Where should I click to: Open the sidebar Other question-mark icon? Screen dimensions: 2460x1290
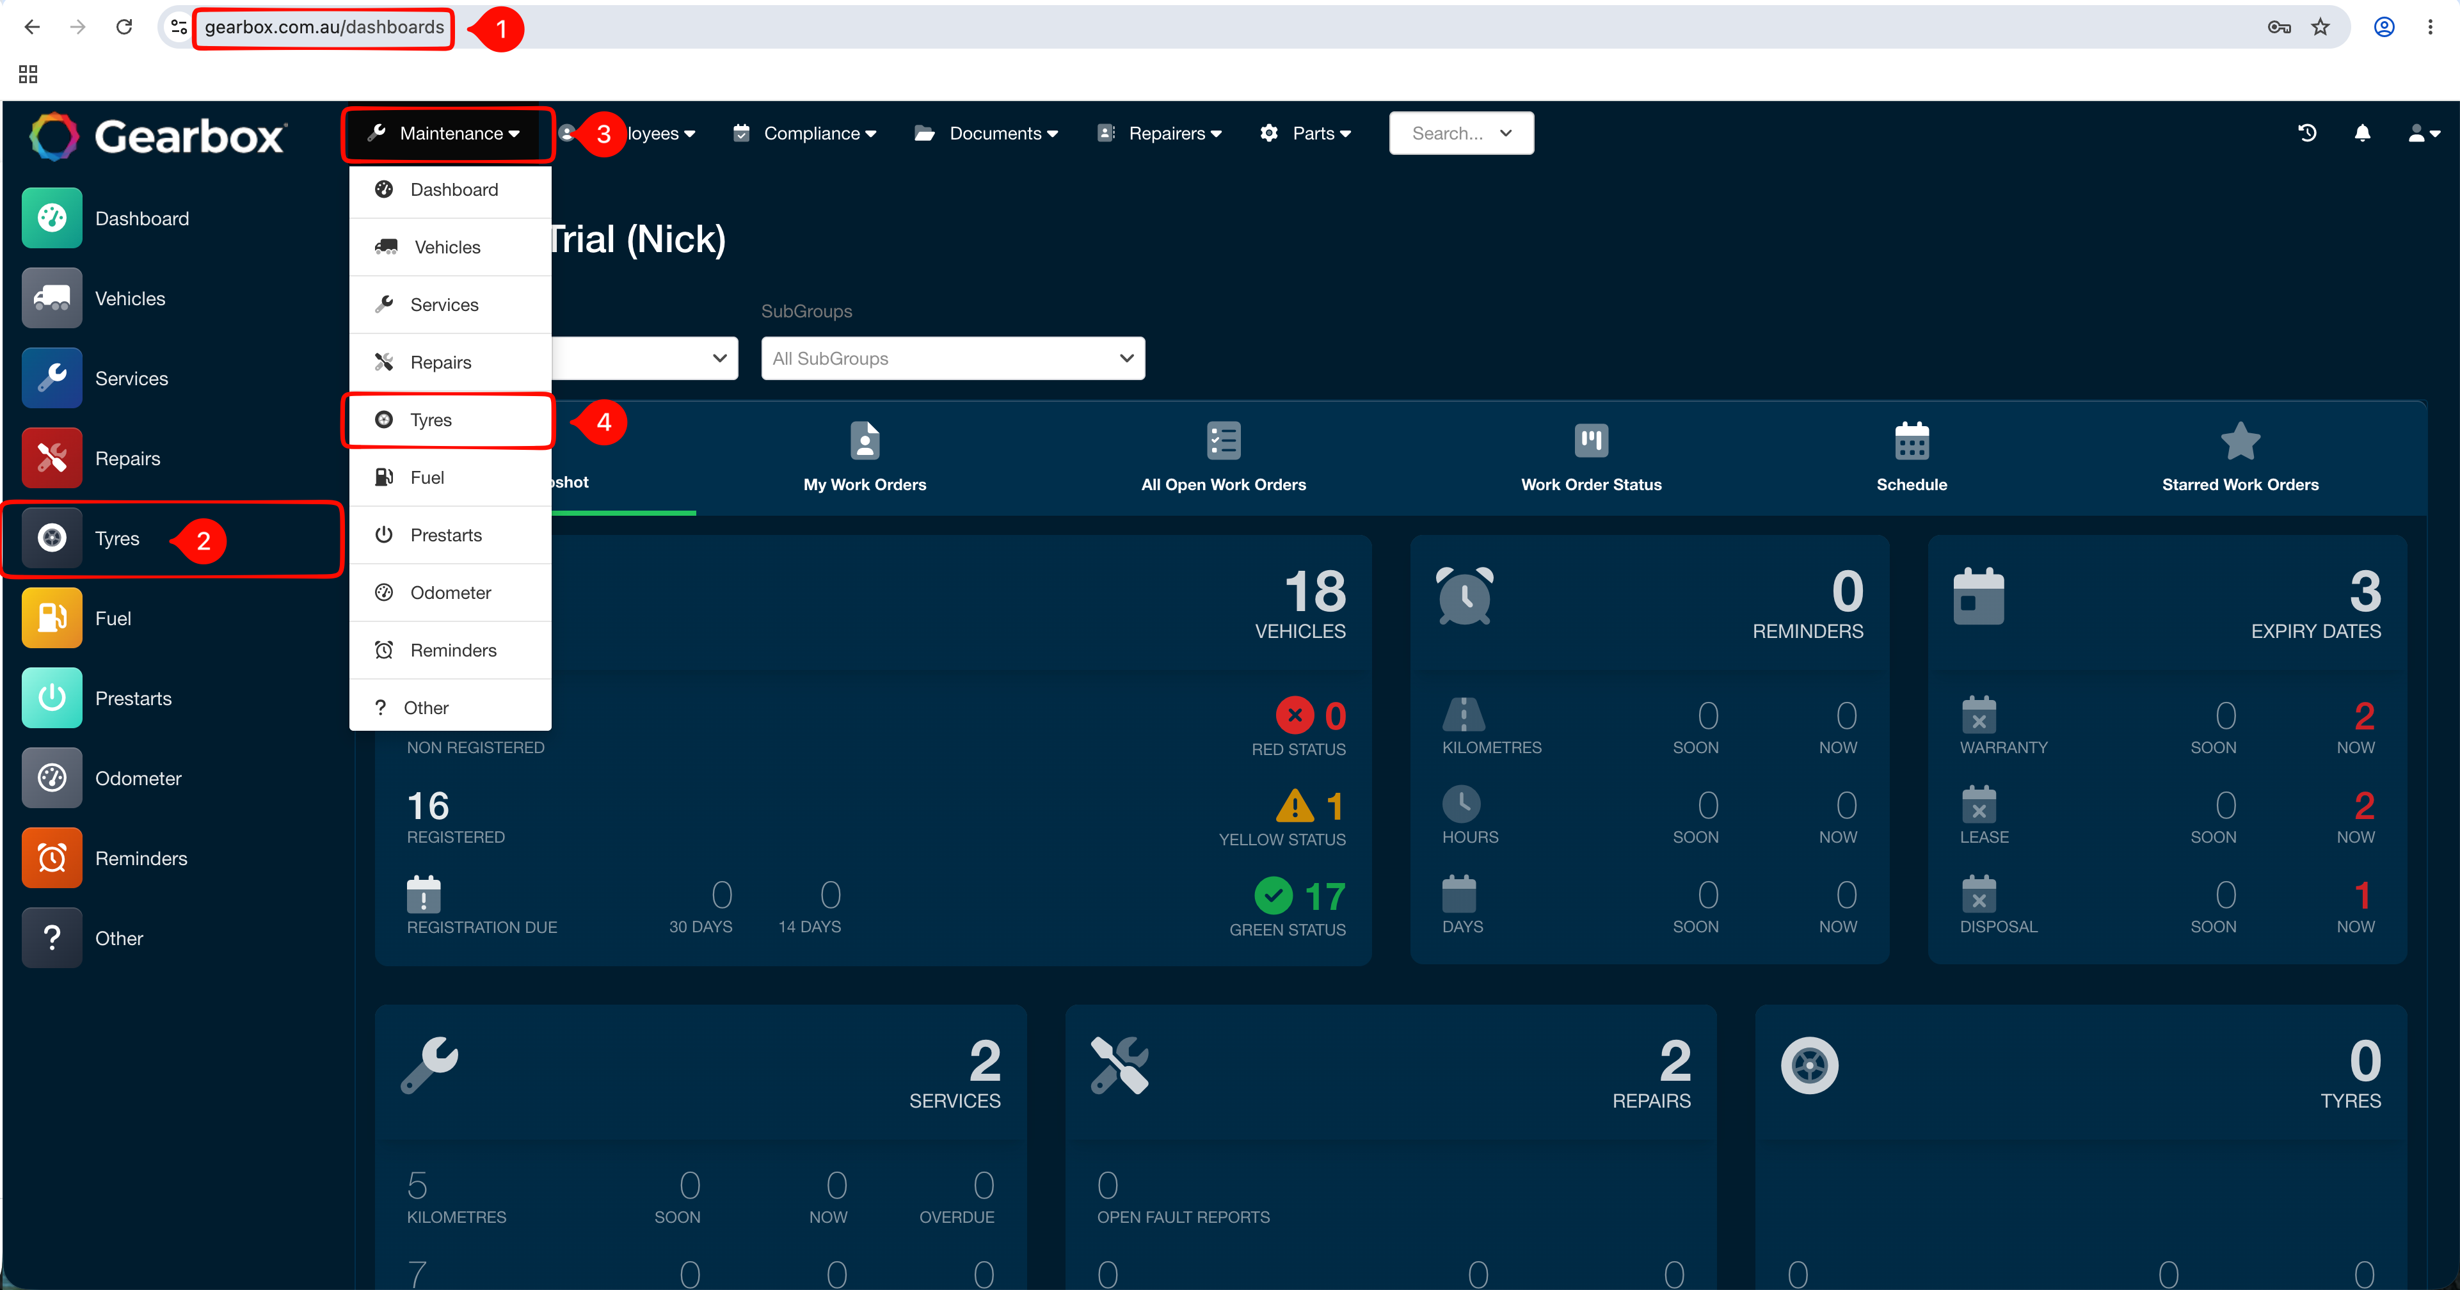tap(52, 939)
